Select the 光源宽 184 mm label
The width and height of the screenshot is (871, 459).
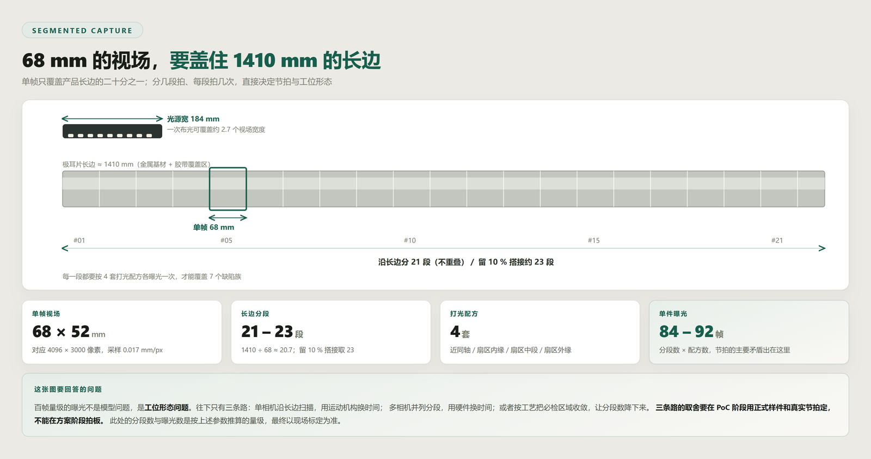pyautogui.click(x=193, y=119)
